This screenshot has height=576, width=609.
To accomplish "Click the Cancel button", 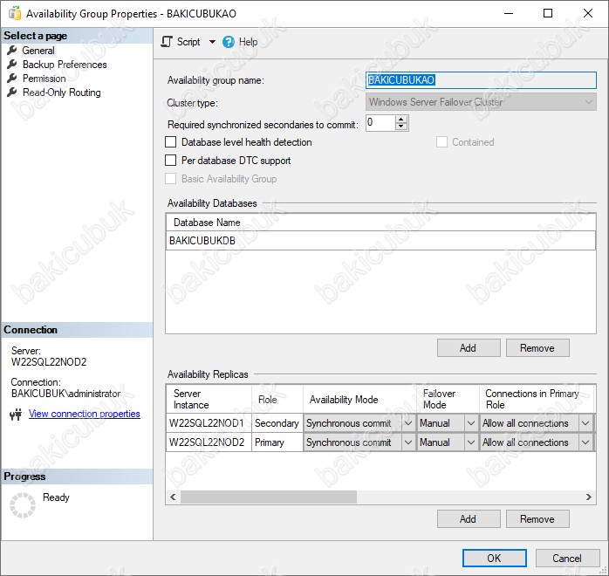I will coord(567,559).
